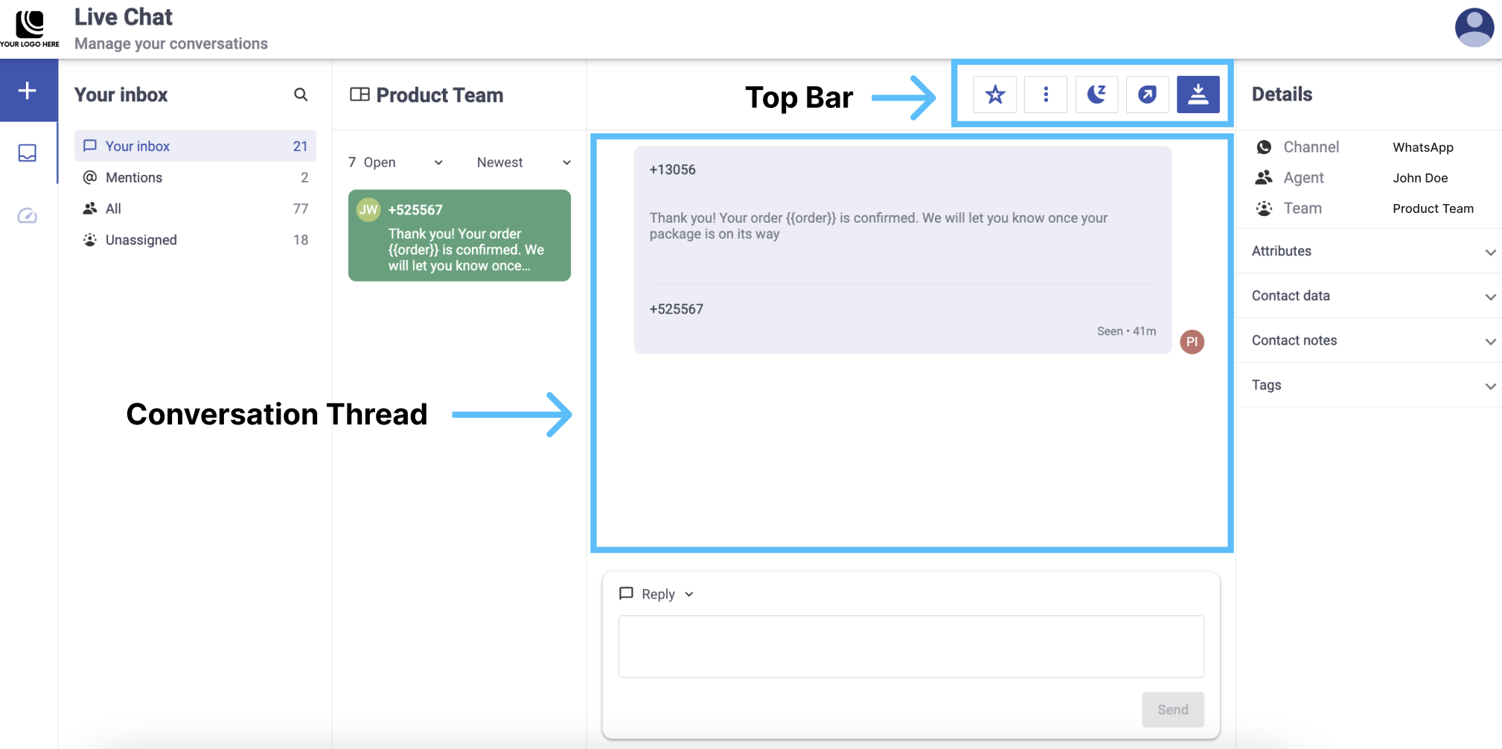Open the Open status filter dropdown
Viewport: 1502px width, 749px height.
tap(396, 162)
